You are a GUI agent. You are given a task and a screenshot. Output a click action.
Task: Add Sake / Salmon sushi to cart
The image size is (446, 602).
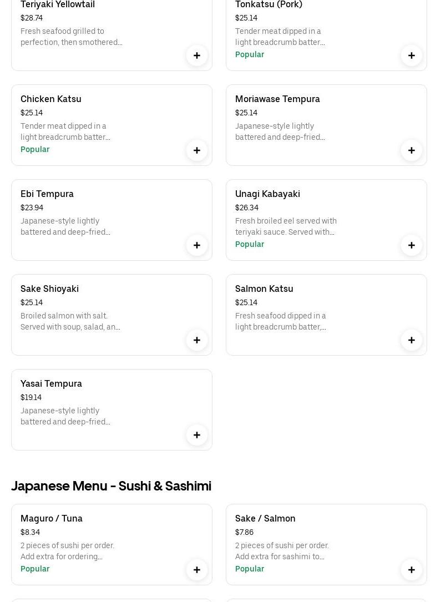pos(412,570)
